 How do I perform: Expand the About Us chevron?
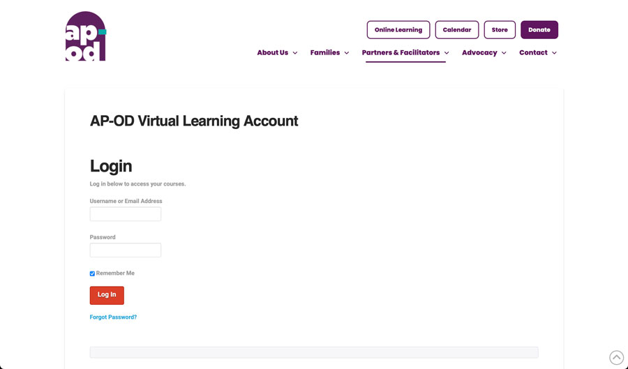295,53
